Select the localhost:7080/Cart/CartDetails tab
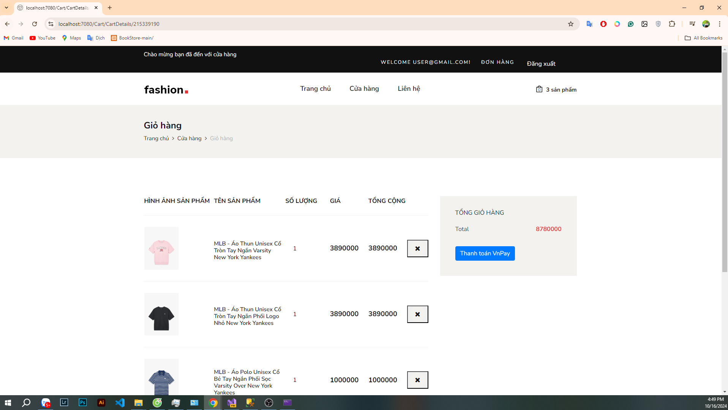This screenshot has height=410, width=728. [58, 8]
